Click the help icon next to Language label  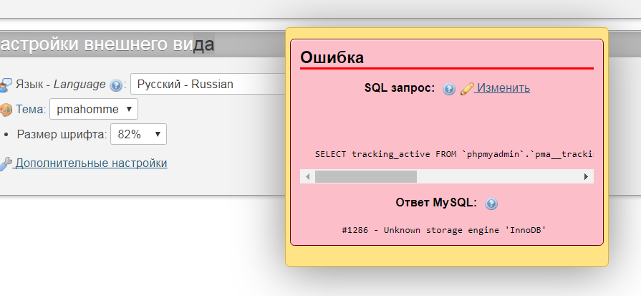tap(117, 85)
